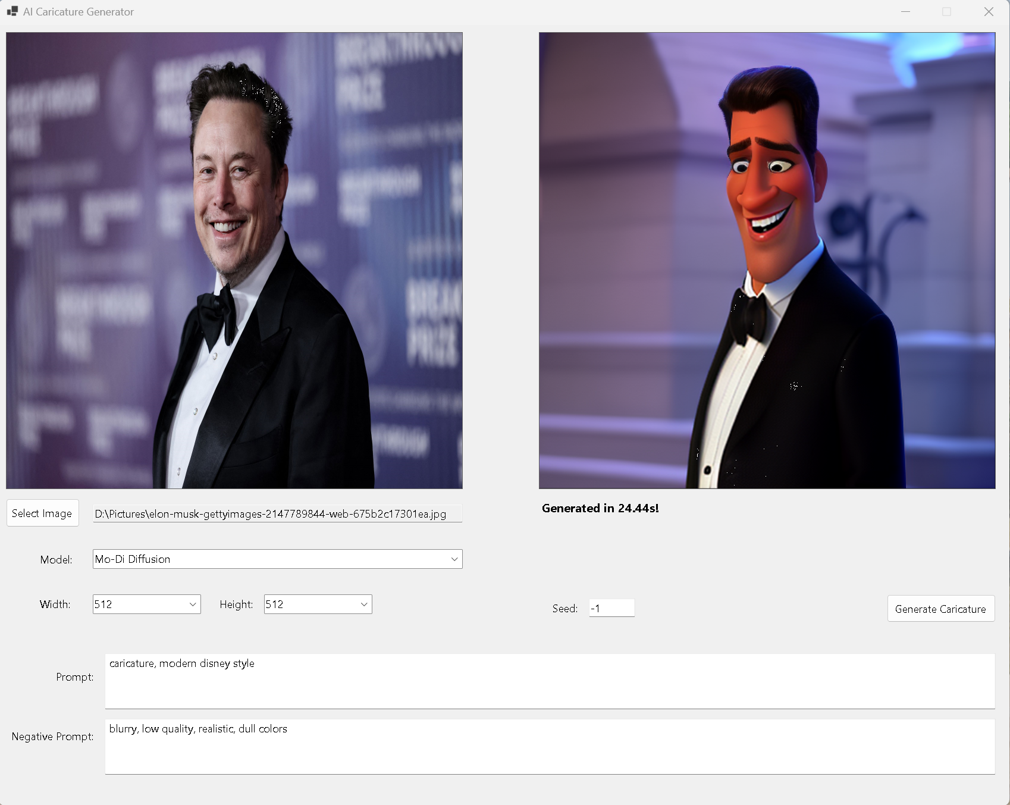Click the Select Image button
This screenshot has width=1010, height=805.
click(42, 513)
